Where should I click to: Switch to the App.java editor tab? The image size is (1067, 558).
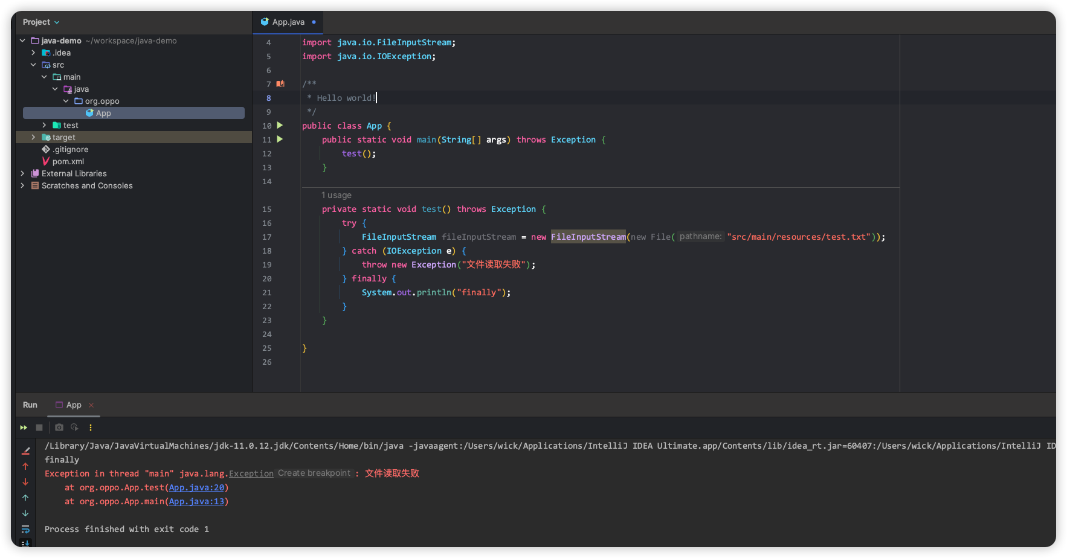click(288, 22)
